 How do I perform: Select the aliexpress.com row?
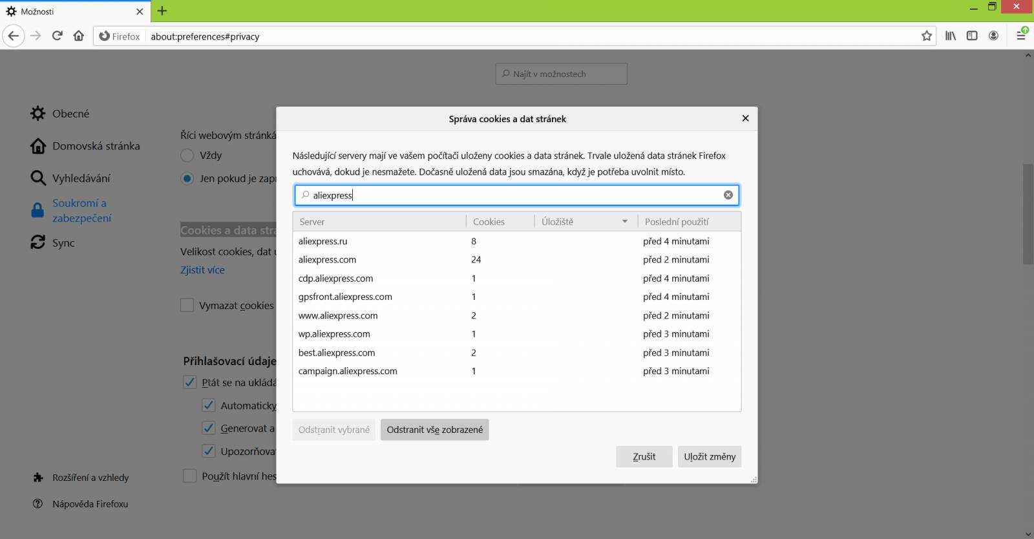tap(517, 260)
